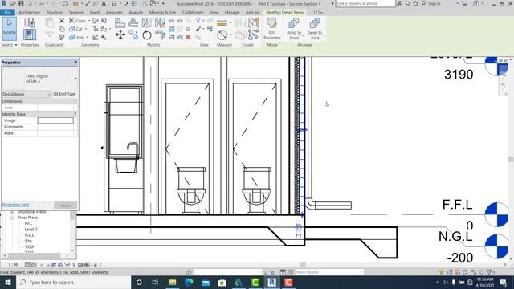Click the 1:50 view scale
This screenshot has height=289, width=514.
[13, 264]
